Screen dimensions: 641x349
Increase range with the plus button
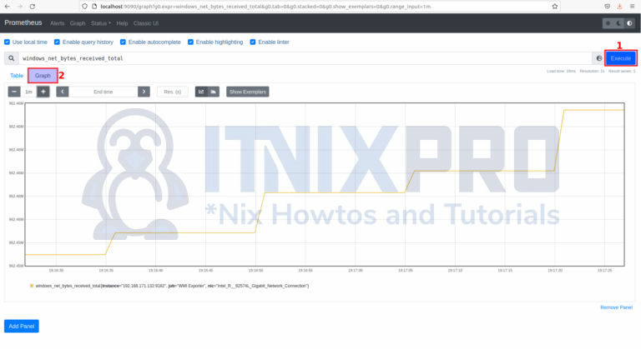[43, 92]
